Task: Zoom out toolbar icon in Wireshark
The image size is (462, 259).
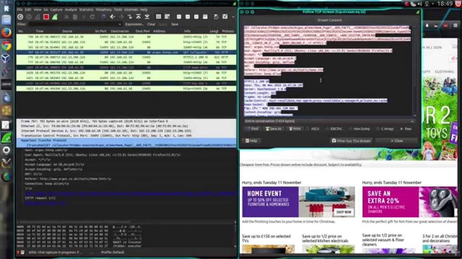Action: coord(187,17)
